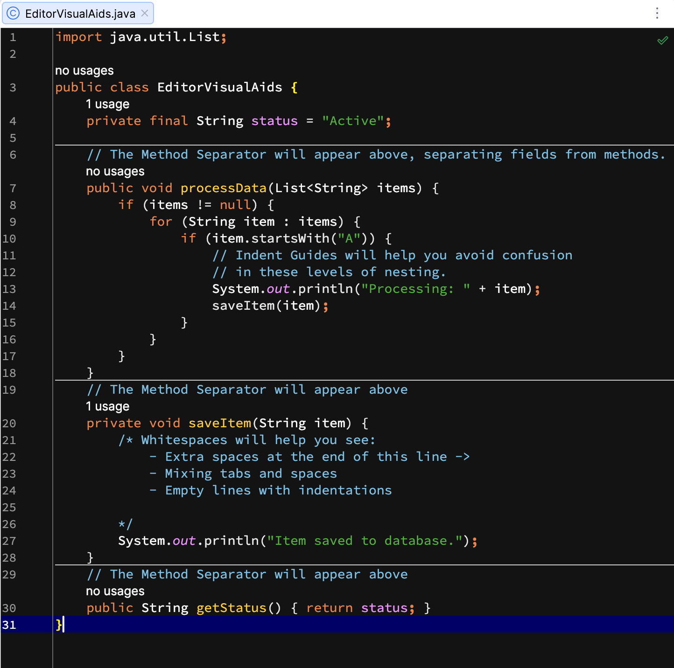
Task: Click the "status" field name on line 4
Action: click(274, 121)
